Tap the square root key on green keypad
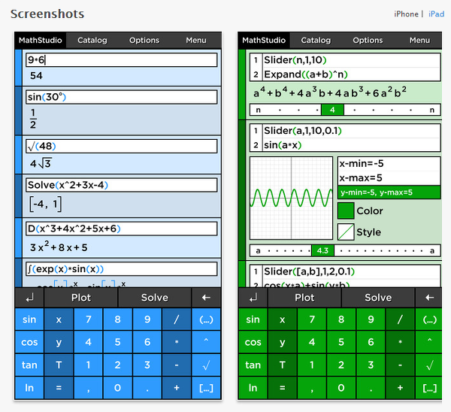Screen dimensions: 451x412 429,365
